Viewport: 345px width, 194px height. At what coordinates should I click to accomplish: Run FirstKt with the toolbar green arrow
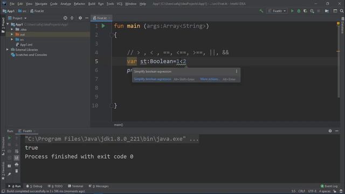click(292, 11)
